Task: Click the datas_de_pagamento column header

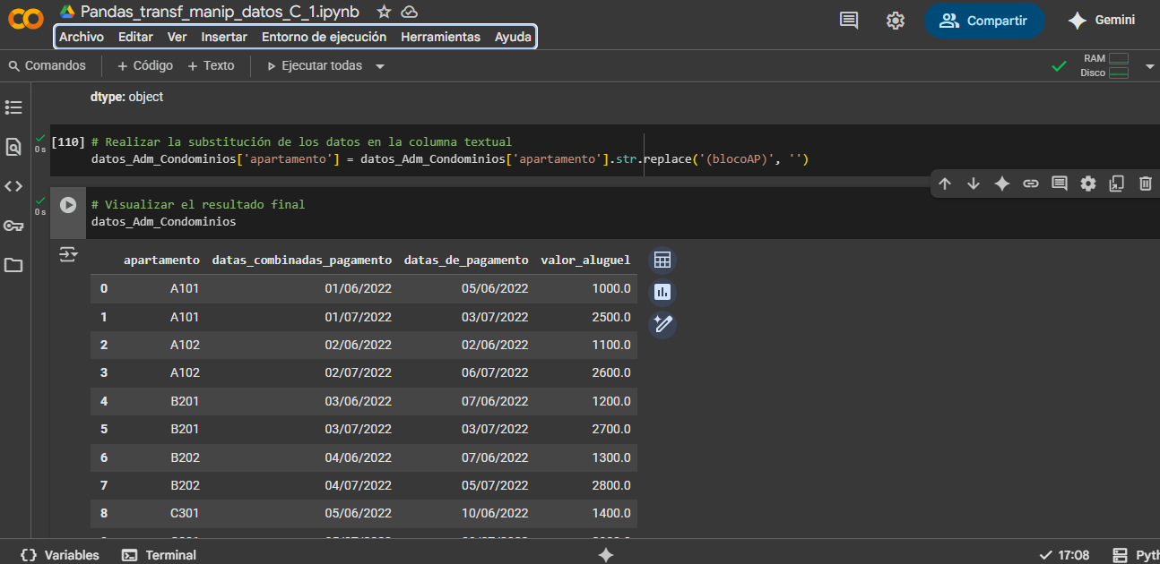Action: coord(466,260)
